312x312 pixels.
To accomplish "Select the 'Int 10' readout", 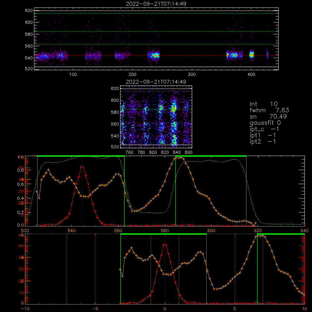I will (x=264, y=104).
